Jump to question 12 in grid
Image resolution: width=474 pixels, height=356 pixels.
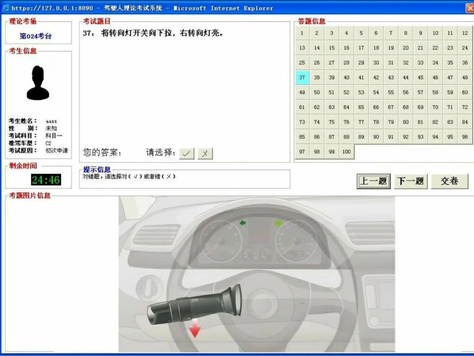(465, 33)
